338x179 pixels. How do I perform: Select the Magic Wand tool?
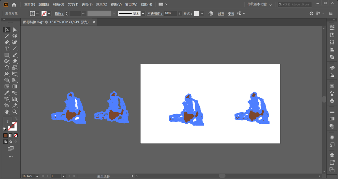7,36
